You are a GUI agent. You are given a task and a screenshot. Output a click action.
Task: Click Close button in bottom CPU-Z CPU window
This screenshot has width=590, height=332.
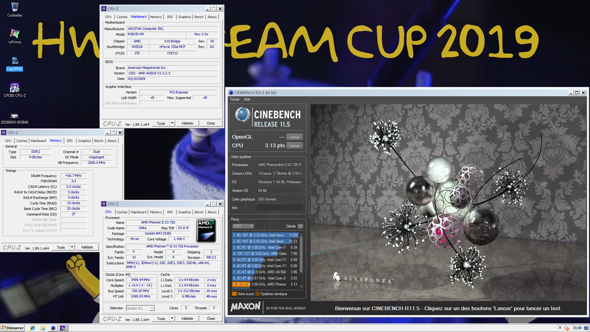[211, 318]
